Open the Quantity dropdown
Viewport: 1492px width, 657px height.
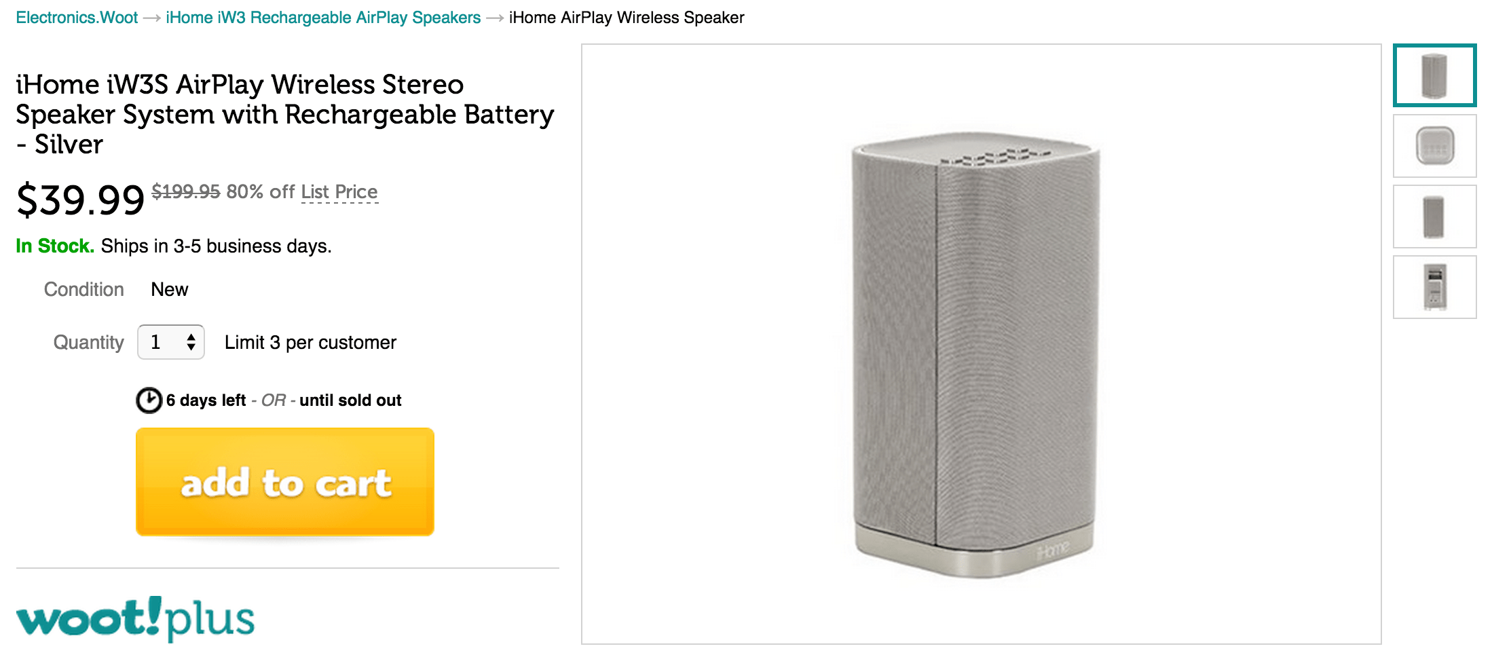click(171, 342)
